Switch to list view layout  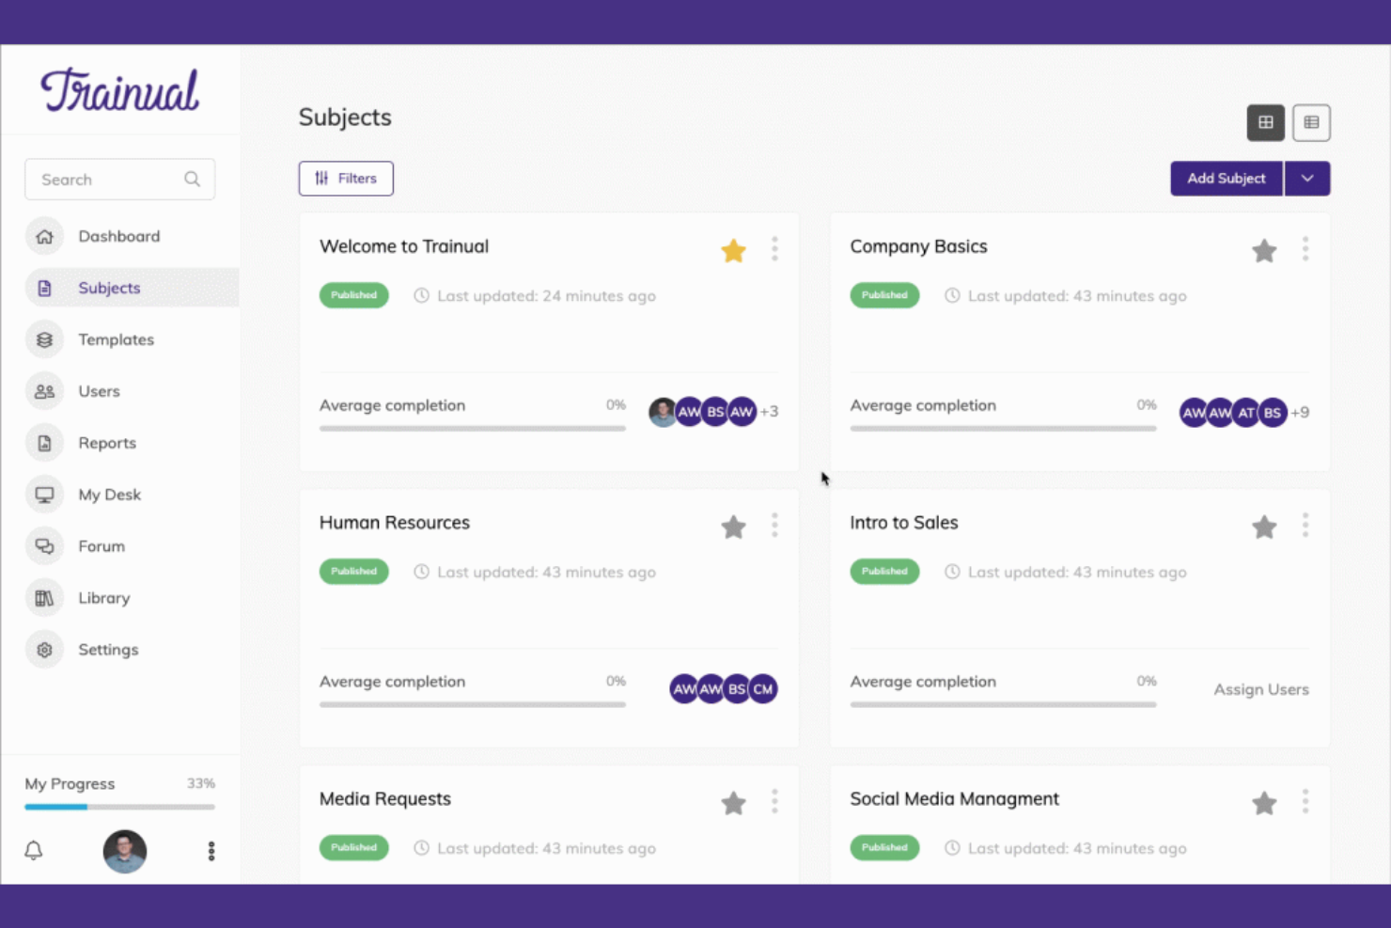tap(1312, 122)
